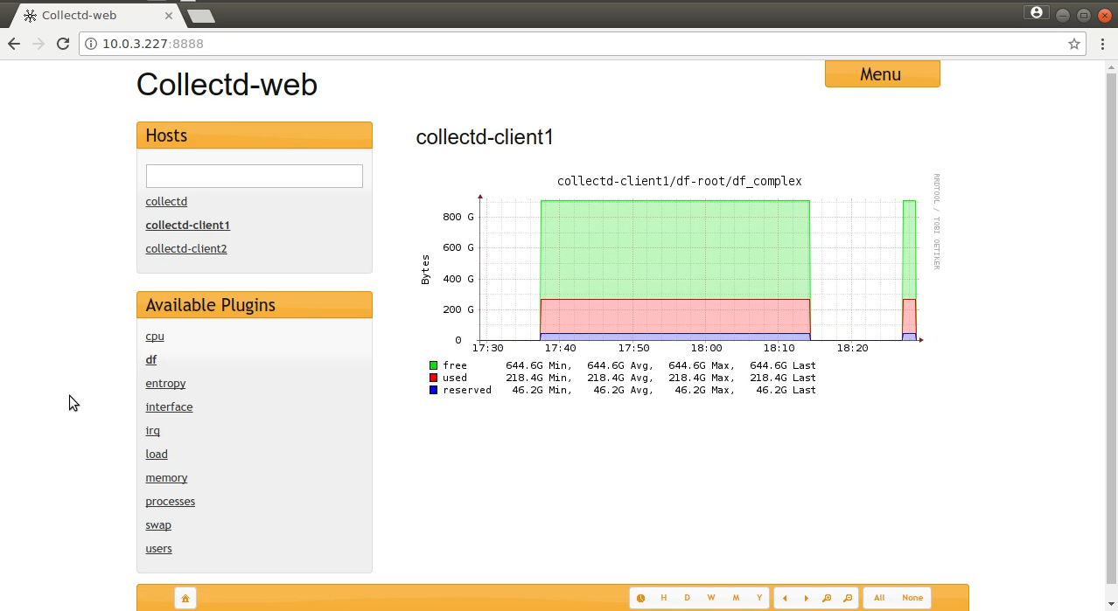The image size is (1118, 611).
Task: Select the daily (D) time range
Action: 688,598
